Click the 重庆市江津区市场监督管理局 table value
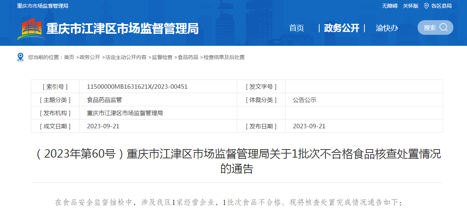The width and height of the screenshot is (467, 210). [x=125, y=113]
